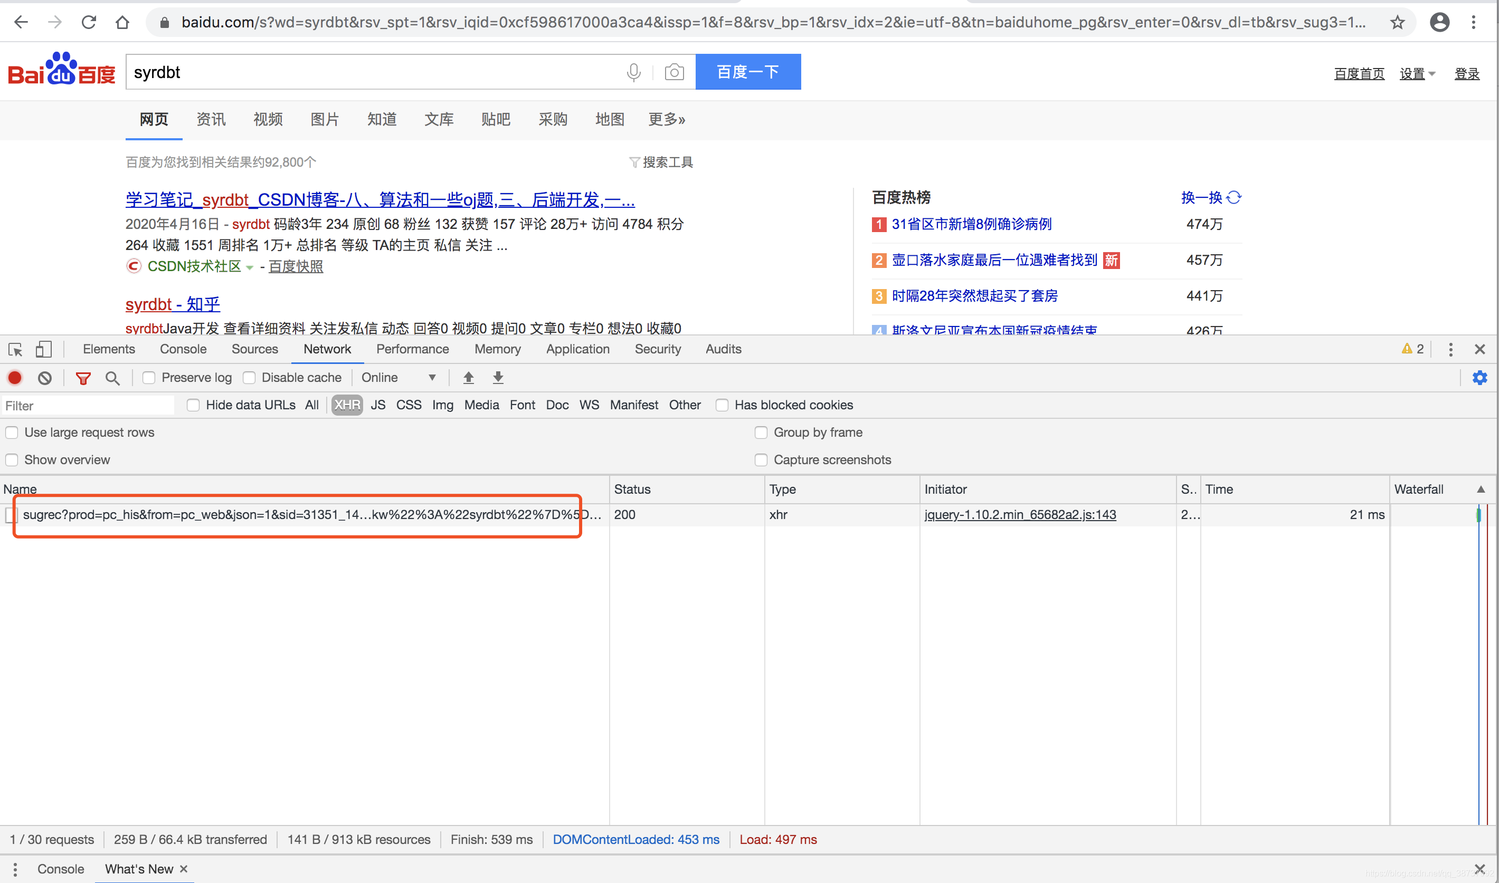
Task: Open the jquery-1.10.2.min initiator link
Action: 1020,515
